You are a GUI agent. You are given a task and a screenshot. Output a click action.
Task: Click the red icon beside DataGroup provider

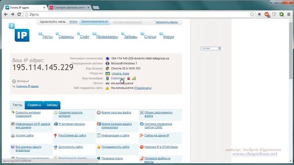(129, 78)
